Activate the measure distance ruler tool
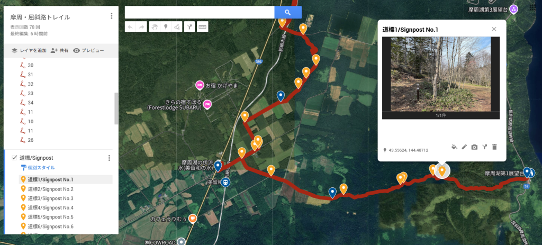The width and height of the screenshot is (542, 245). (x=203, y=26)
